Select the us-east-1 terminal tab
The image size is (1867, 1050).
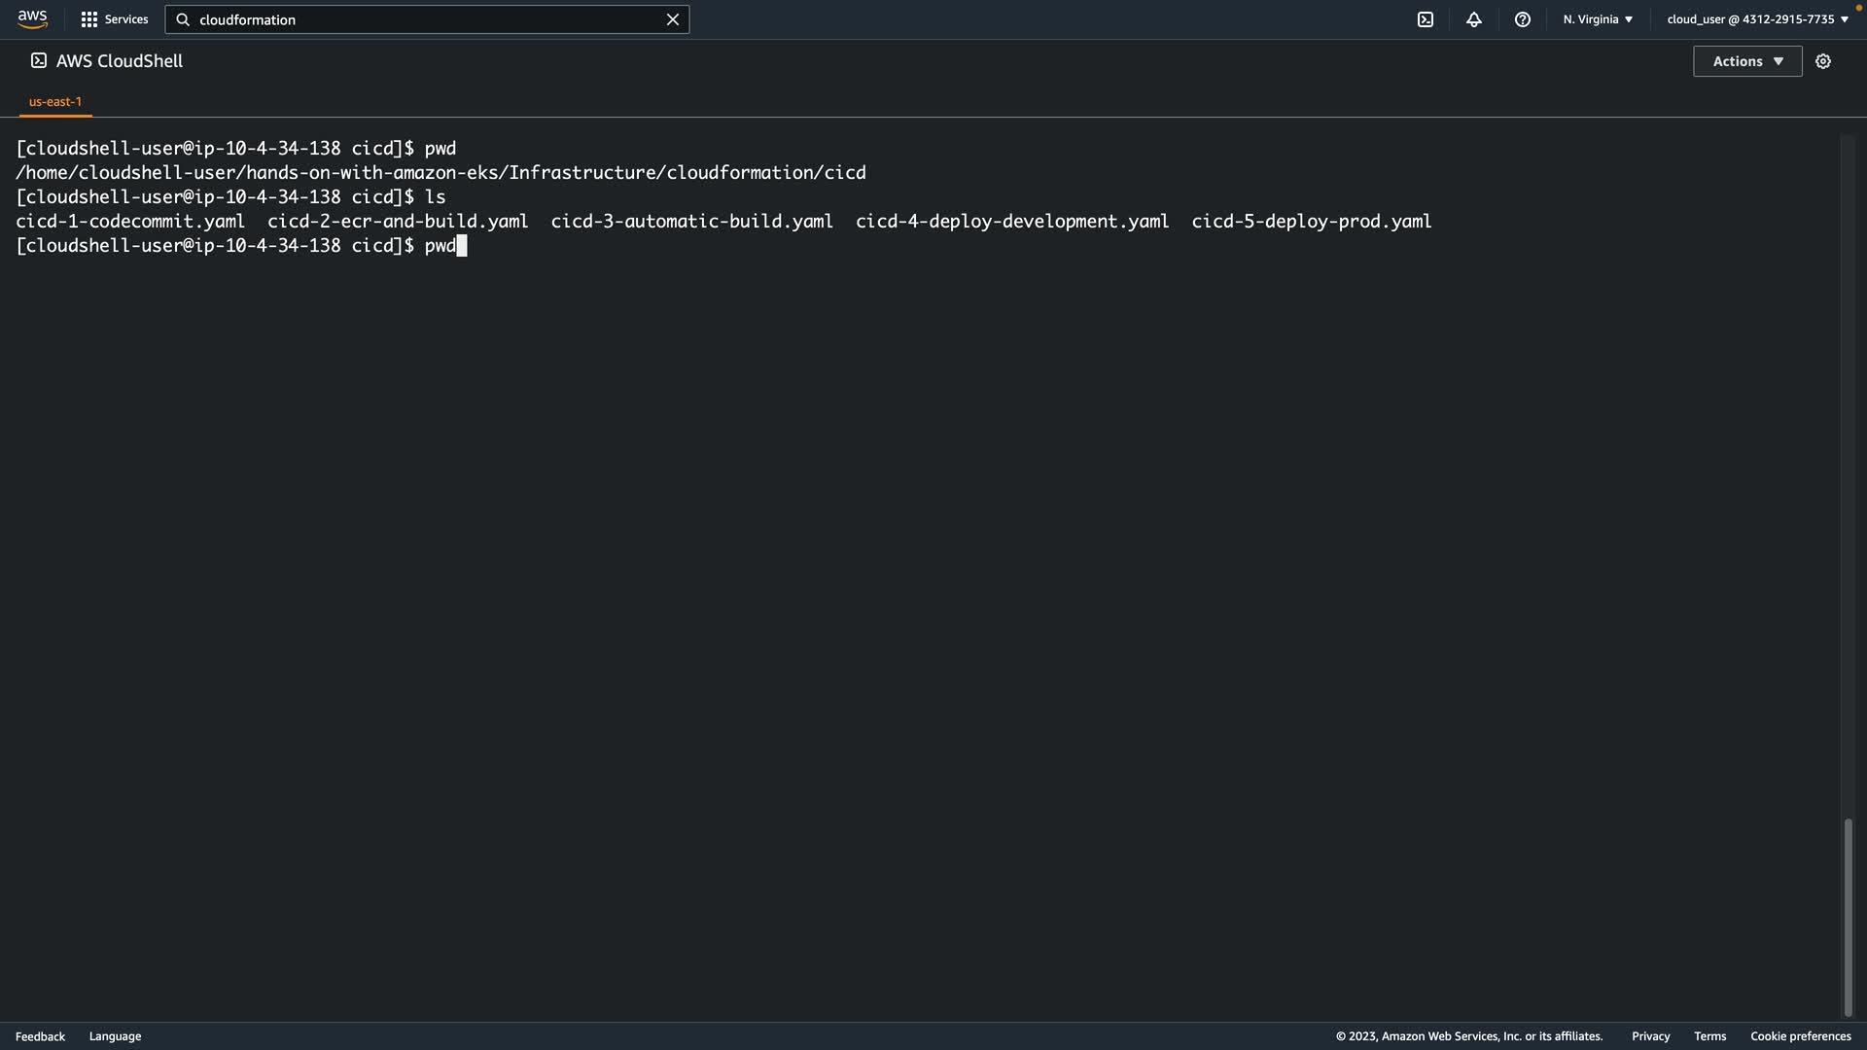(55, 101)
